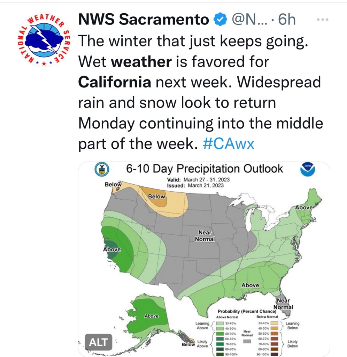Click the Department of Commerce seal
Screen dimensions: 347x357
pyautogui.click(x=102, y=170)
